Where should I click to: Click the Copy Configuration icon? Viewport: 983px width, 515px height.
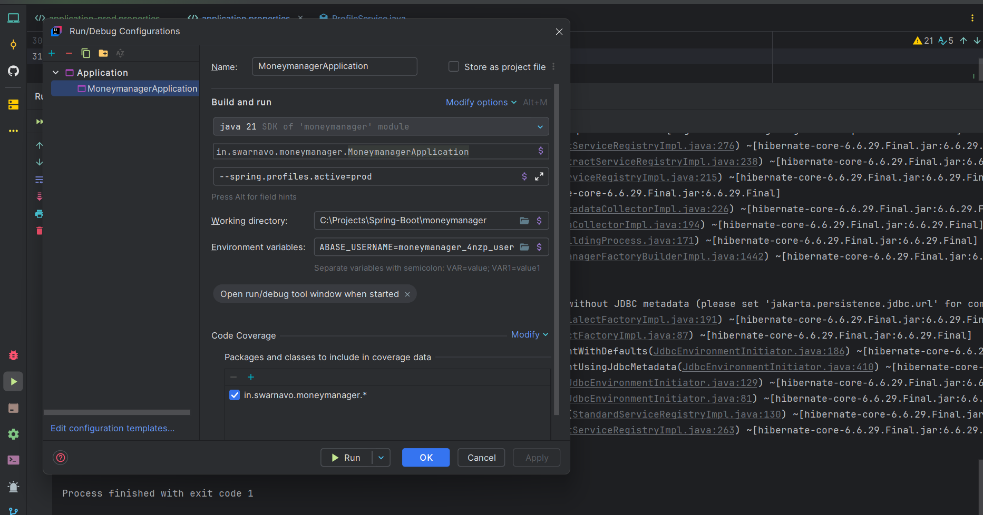85,53
